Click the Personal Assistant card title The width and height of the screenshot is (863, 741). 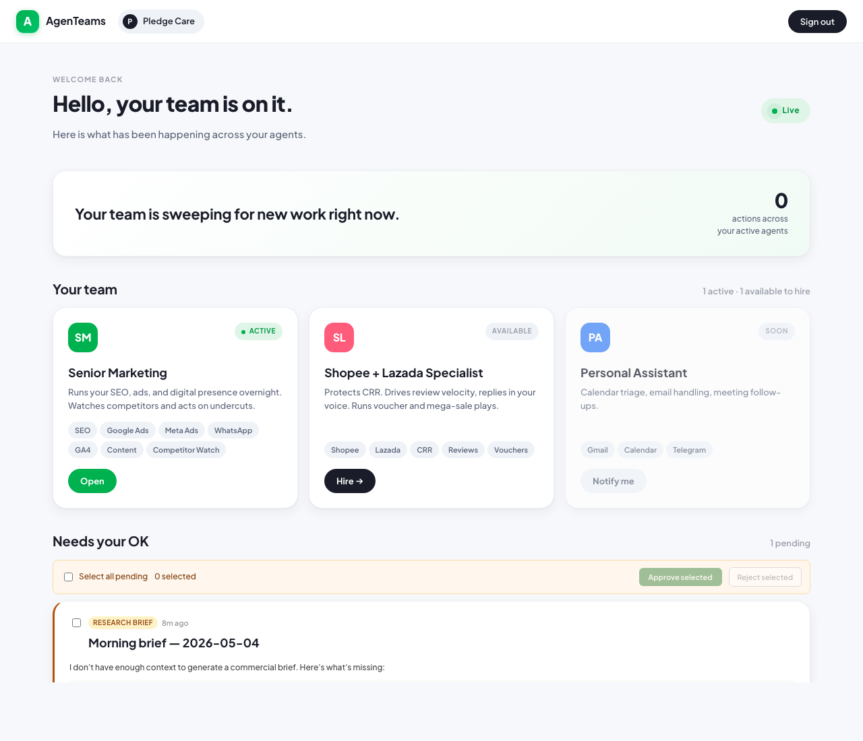coord(634,373)
